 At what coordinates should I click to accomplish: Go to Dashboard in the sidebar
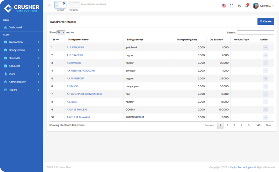point(15,28)
